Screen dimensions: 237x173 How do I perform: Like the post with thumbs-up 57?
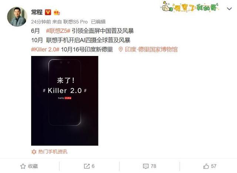(x=210, y=166)
